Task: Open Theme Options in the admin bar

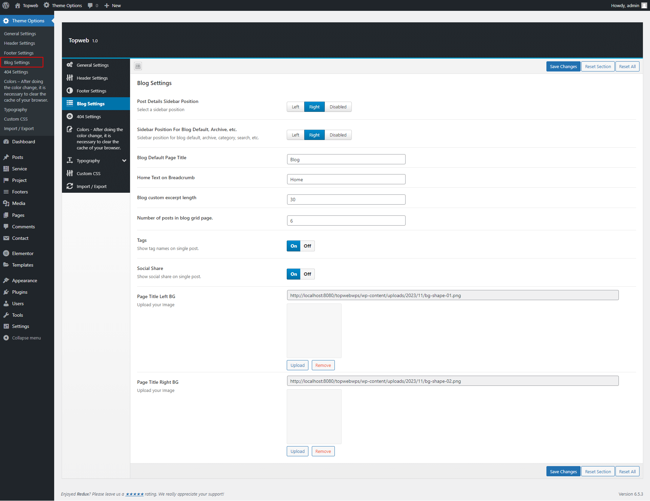Action: 63,5
